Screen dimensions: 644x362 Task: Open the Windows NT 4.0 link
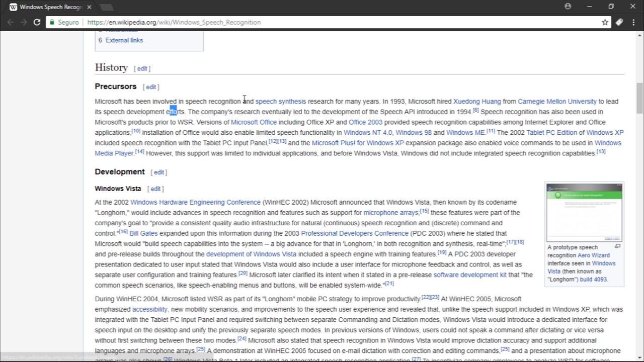(x=368, y=133)
